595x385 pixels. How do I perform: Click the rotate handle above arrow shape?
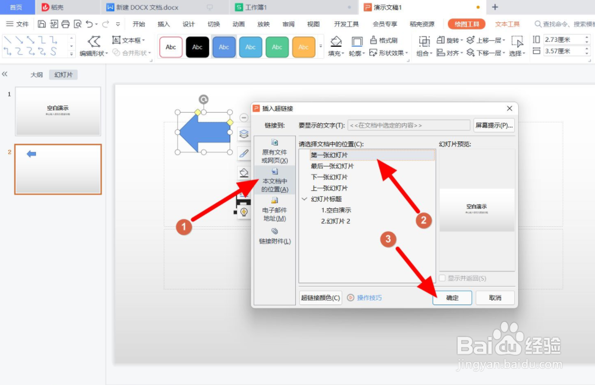coord(204,100)
